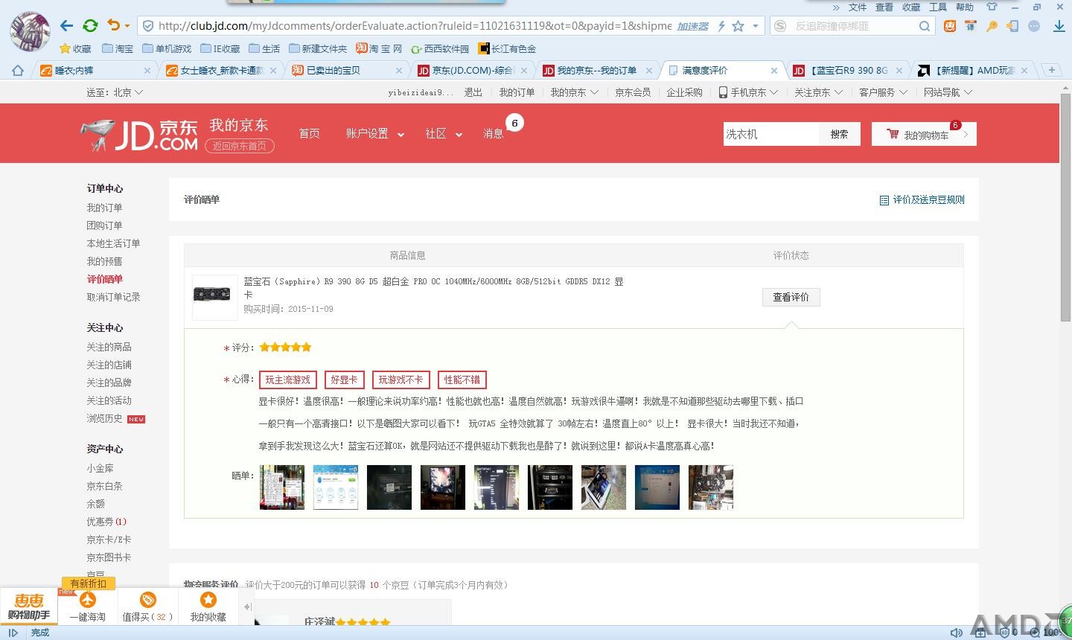1072x640 pixels.
Task: Click the 返回京东首页 button
Action: pyautogui.click(x=240, y=146)
